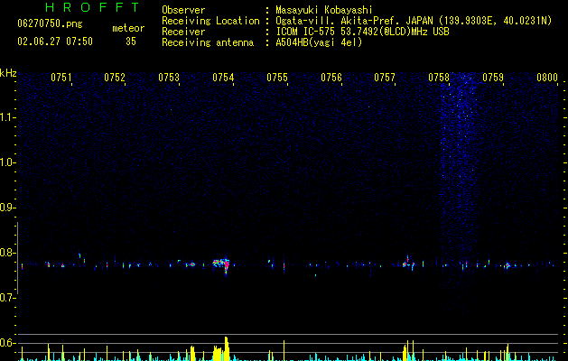Click the kHz axis unit label
The height and width of the screenshot is (361, 568).
click(8, 73)
